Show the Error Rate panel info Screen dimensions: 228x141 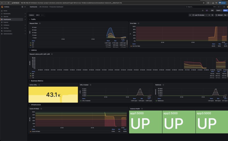pos(138,23)
